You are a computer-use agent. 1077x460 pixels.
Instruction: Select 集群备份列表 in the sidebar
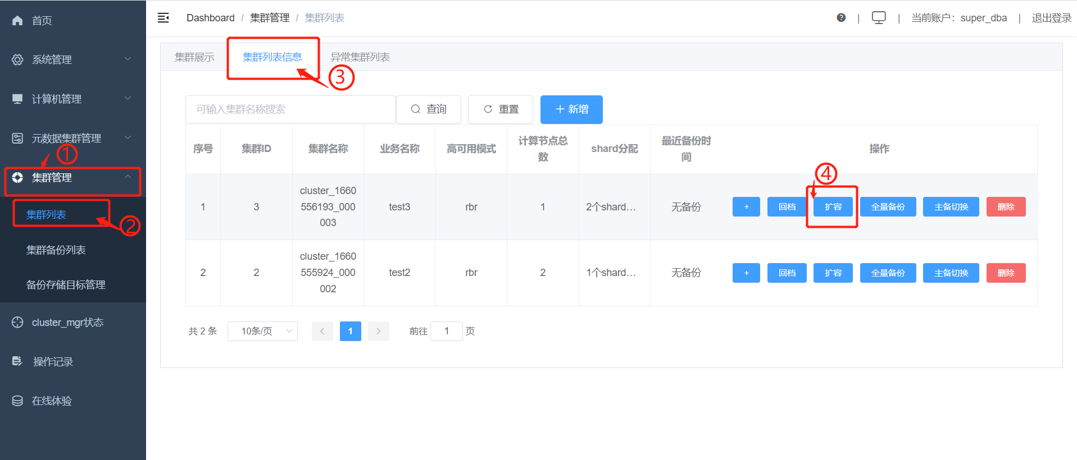click(x=56, y=250)
